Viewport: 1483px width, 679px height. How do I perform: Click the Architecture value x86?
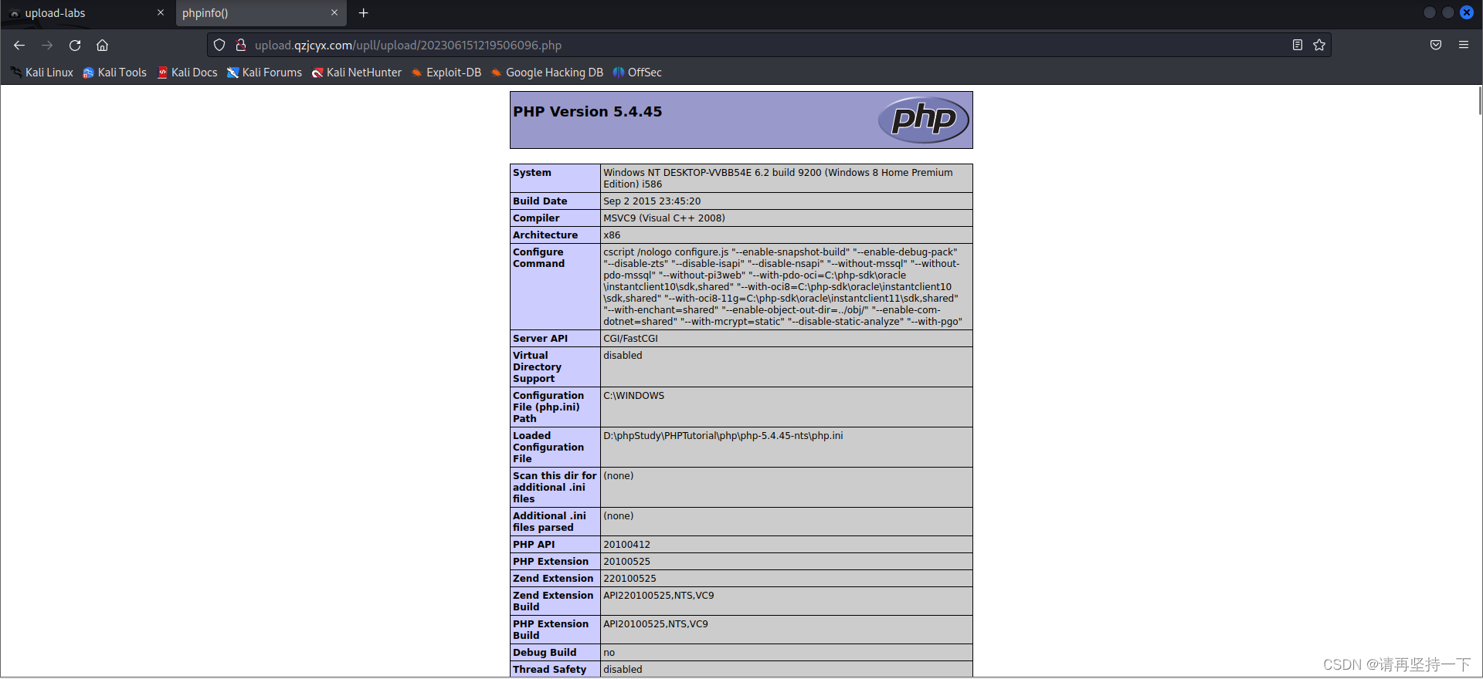click(x=612, y=235)
